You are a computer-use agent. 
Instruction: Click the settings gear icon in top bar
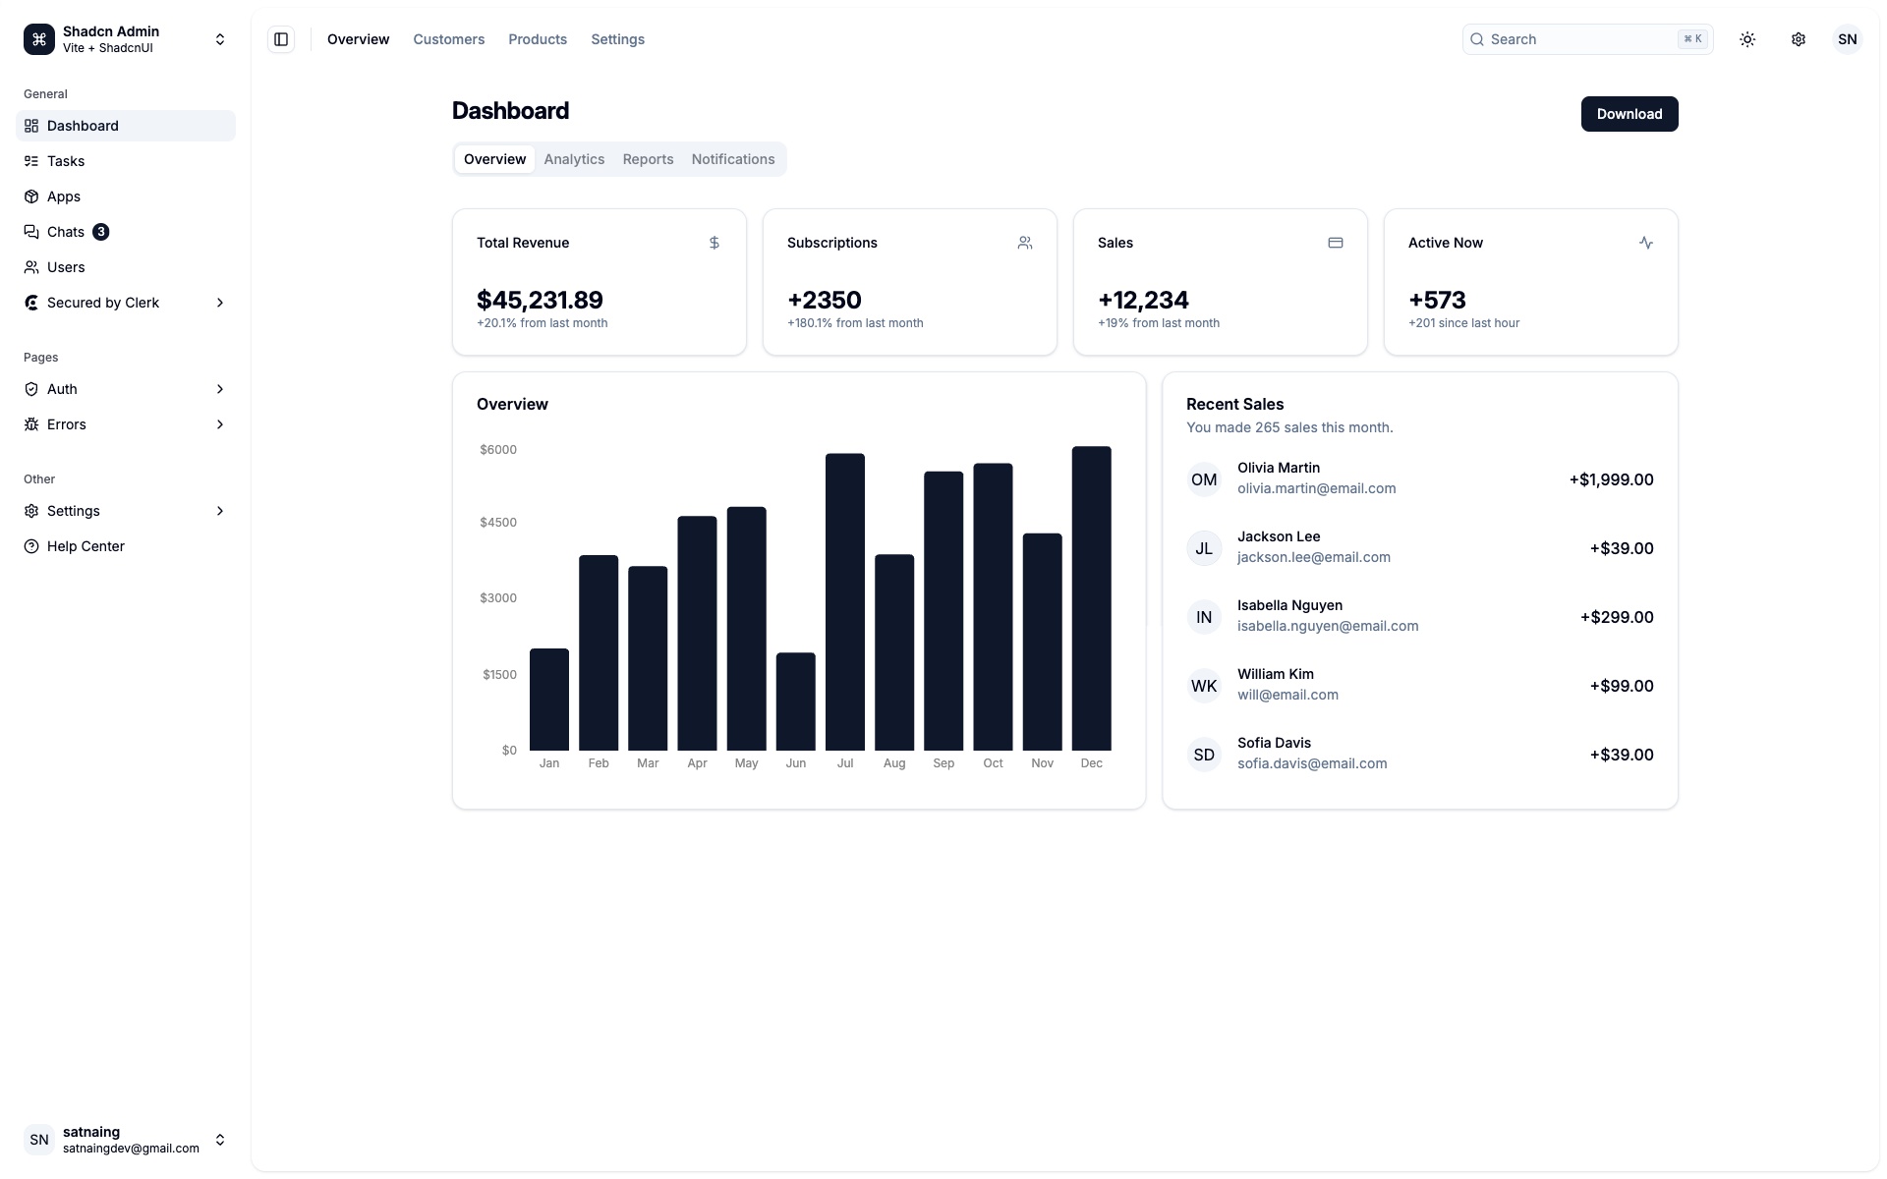1799,39
